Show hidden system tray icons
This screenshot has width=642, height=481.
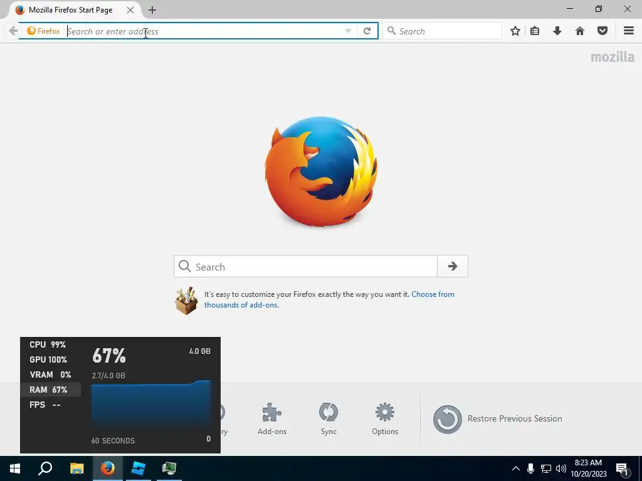point(516,468)
